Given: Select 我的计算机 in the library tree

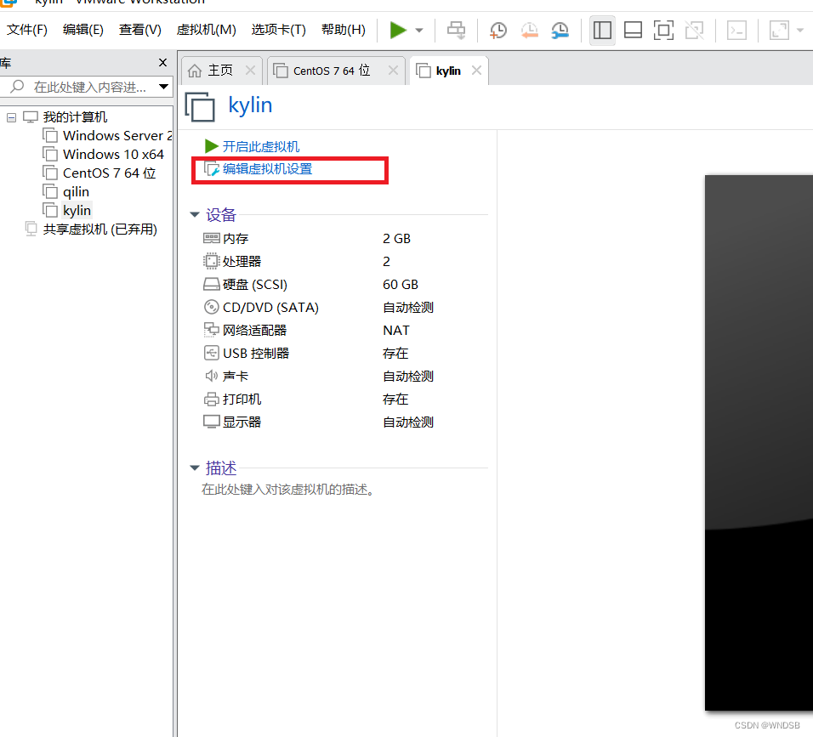Looking at the screenshot, I should pos(75,117).
